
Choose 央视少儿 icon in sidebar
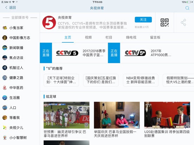[x=5, y=127]
